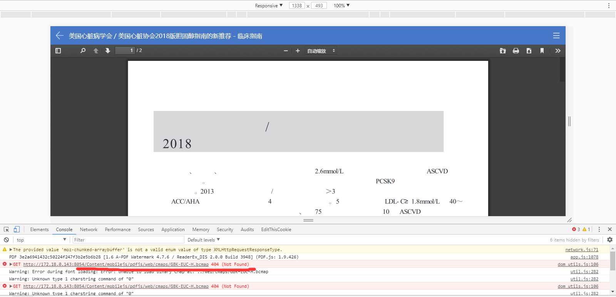The height and width of the screenshot is (297, 616).
Task: Expand the last GET 404 error entry
Action: tap(11, 286)
